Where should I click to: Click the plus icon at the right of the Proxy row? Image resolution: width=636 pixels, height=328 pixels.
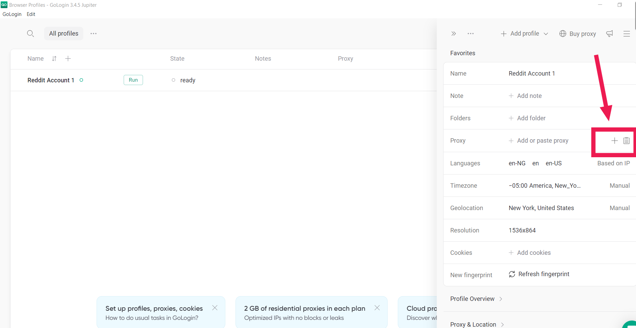pos(615,141)
